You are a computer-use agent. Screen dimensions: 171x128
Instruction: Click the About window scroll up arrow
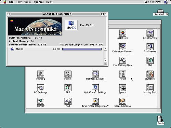(x=105, y=49)
